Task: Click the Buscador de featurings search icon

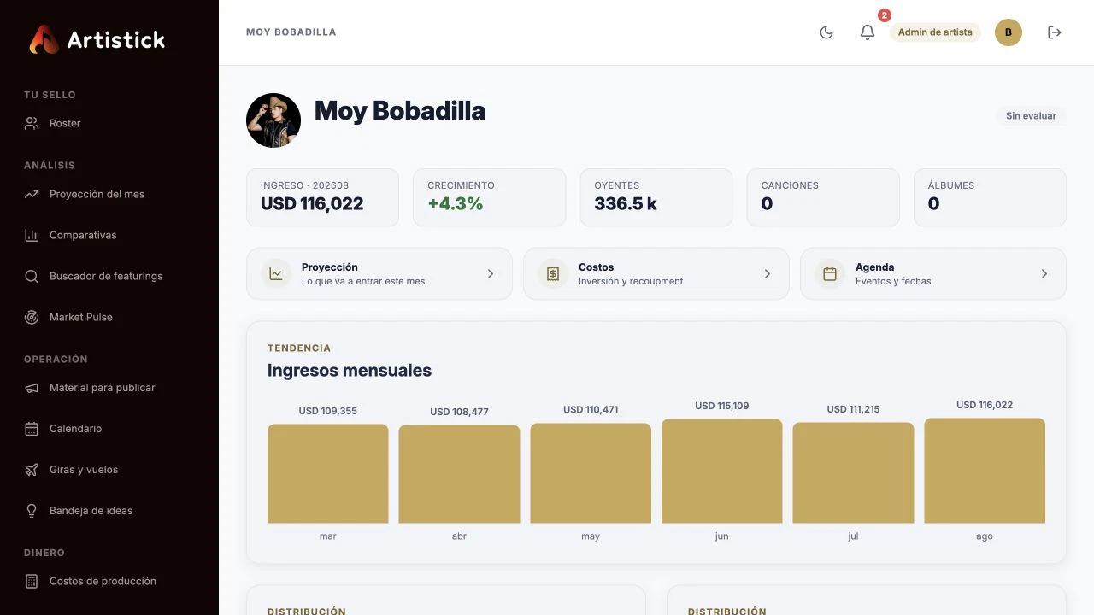Action: 32,276
